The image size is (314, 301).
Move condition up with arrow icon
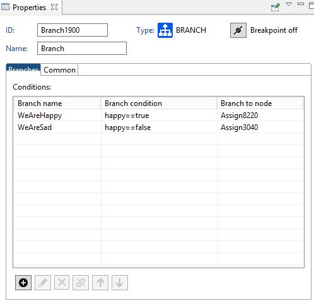pyautogui.click(x=100, y=283)
